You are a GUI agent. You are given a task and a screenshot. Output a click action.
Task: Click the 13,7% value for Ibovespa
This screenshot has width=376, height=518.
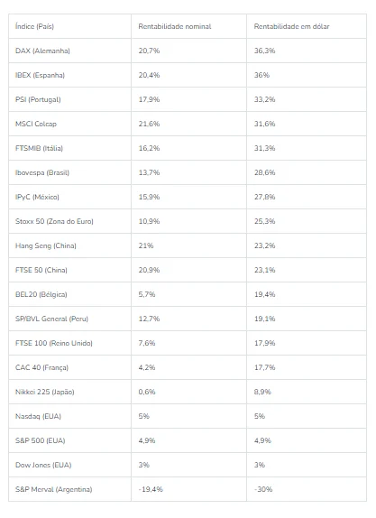pos(149,172)
